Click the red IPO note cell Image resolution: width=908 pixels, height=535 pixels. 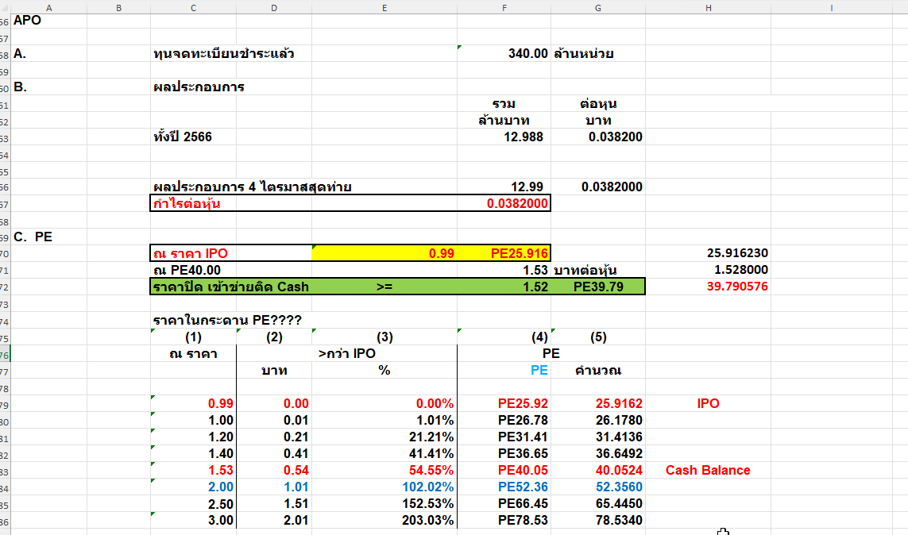709,404
